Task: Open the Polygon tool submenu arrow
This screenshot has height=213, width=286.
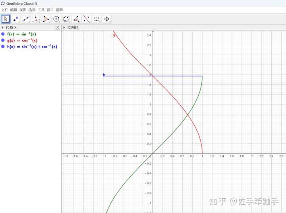Action: tap(49, 22)
